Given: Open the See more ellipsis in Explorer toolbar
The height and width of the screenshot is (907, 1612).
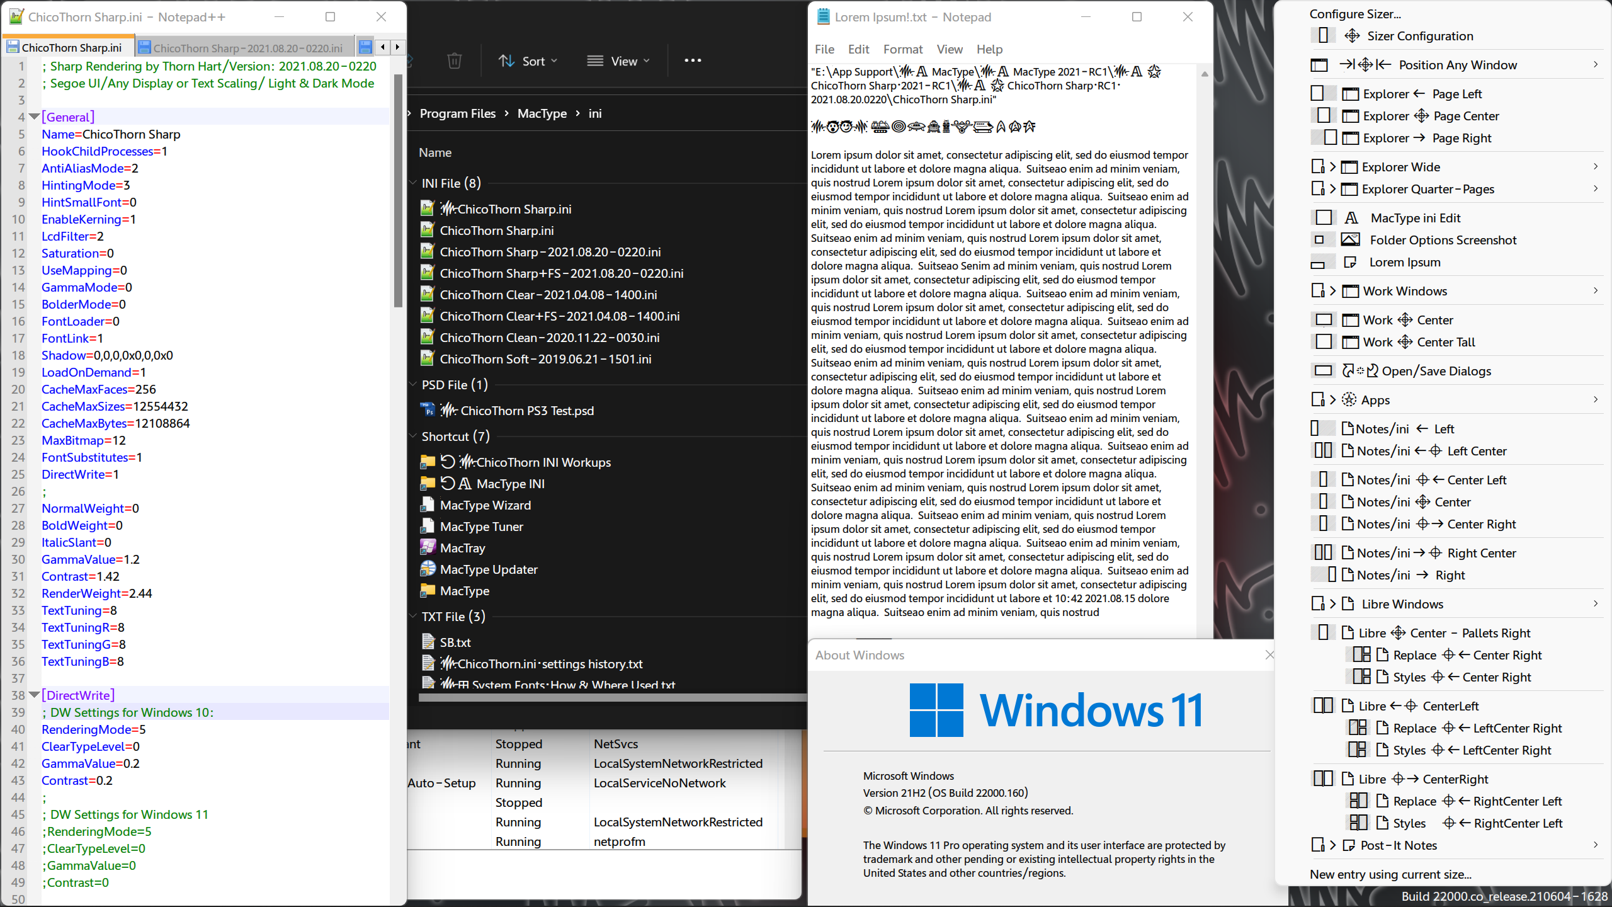Looking at the screenshot, I should pyautogui.click(x=692, y=60).
